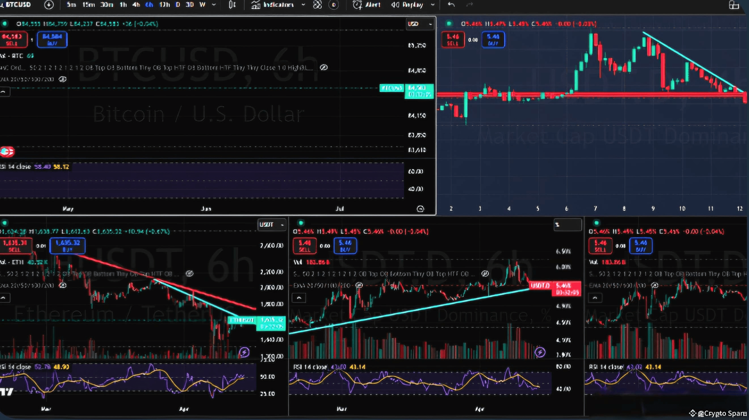Click the Redo arrow

(470, 4)
